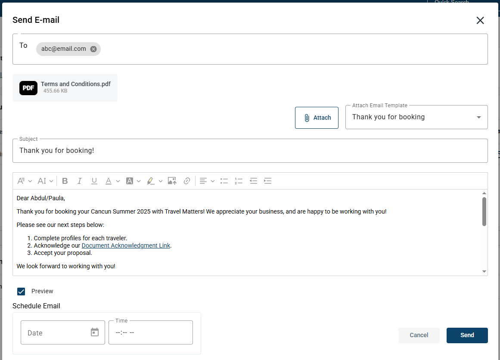Expand the highlighter color dropdown arrow
The width and height of the screenshot is (500, 360).
pos(160,181)
